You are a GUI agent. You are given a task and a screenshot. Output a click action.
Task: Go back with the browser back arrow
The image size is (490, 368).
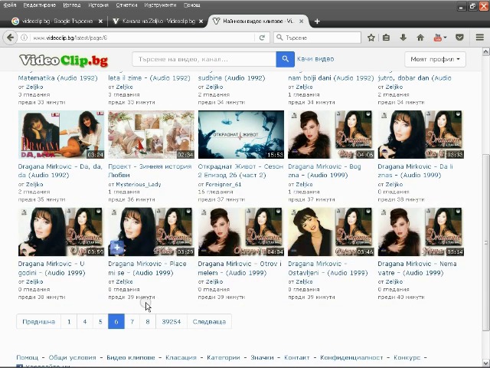[11, 37]
